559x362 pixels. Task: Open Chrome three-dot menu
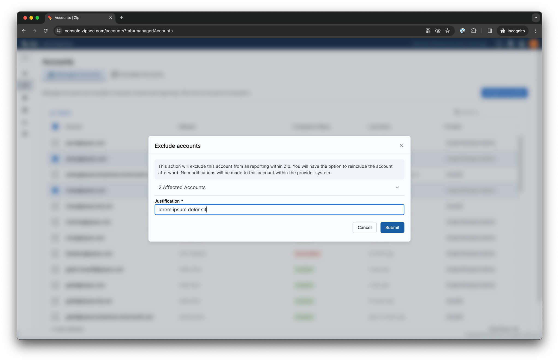pyautogui.click(x=535, y=31)
